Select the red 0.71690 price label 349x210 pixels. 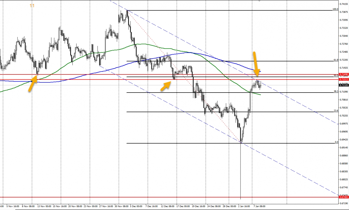(344, 74)
